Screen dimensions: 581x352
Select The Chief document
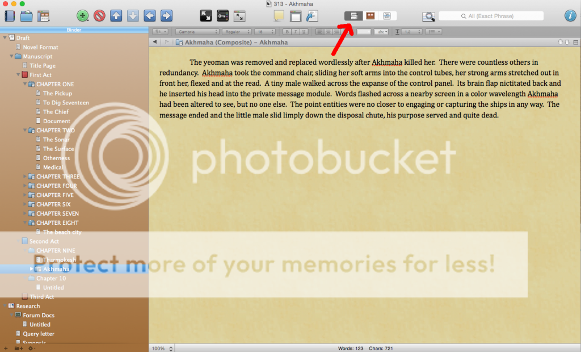(56, 112)
